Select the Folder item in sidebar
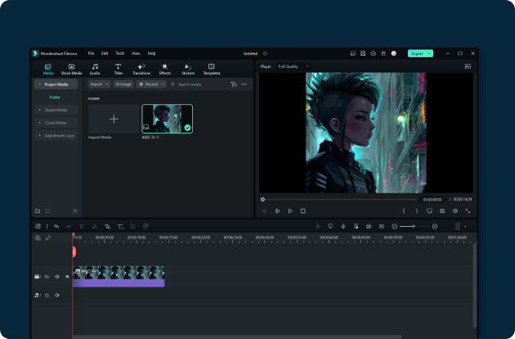Image resolution: width=515 pixels, height=339 pixels. [x=55, y=97]
